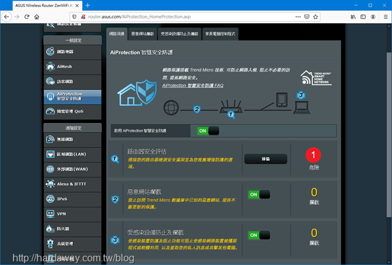Open the 系統管理 administration sidebar item
392x265 pixels.
coord(72,244)
